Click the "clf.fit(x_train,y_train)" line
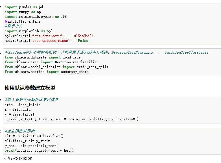Image resolution: width=221 pixels, height=163 pixels. 28,141
